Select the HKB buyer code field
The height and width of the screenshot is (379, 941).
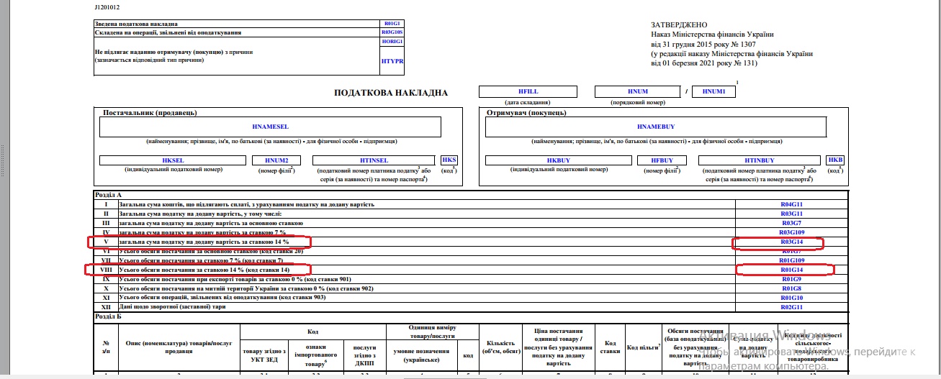coord(835,160)
